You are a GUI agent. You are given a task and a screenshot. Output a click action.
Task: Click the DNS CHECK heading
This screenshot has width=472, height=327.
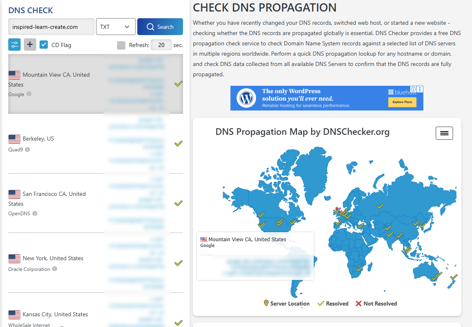click(31, 10)
